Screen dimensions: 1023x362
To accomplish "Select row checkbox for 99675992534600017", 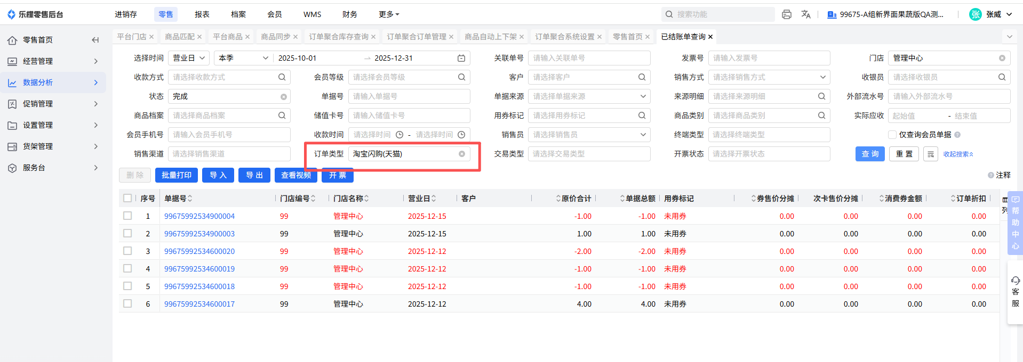I will point(127,303).
